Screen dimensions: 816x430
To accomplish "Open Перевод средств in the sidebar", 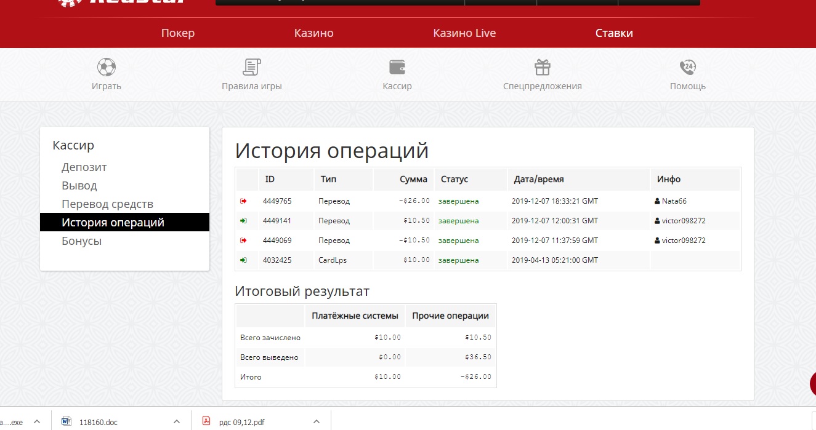I will pos(108,204).
